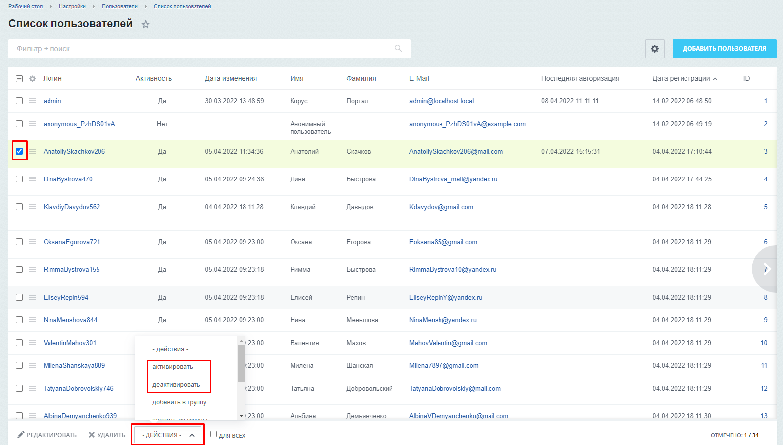The height and width of the screenshot is (445, 783).
Task: Enable the 'Для всех' checkbox
Action: [x=214, y=434]
